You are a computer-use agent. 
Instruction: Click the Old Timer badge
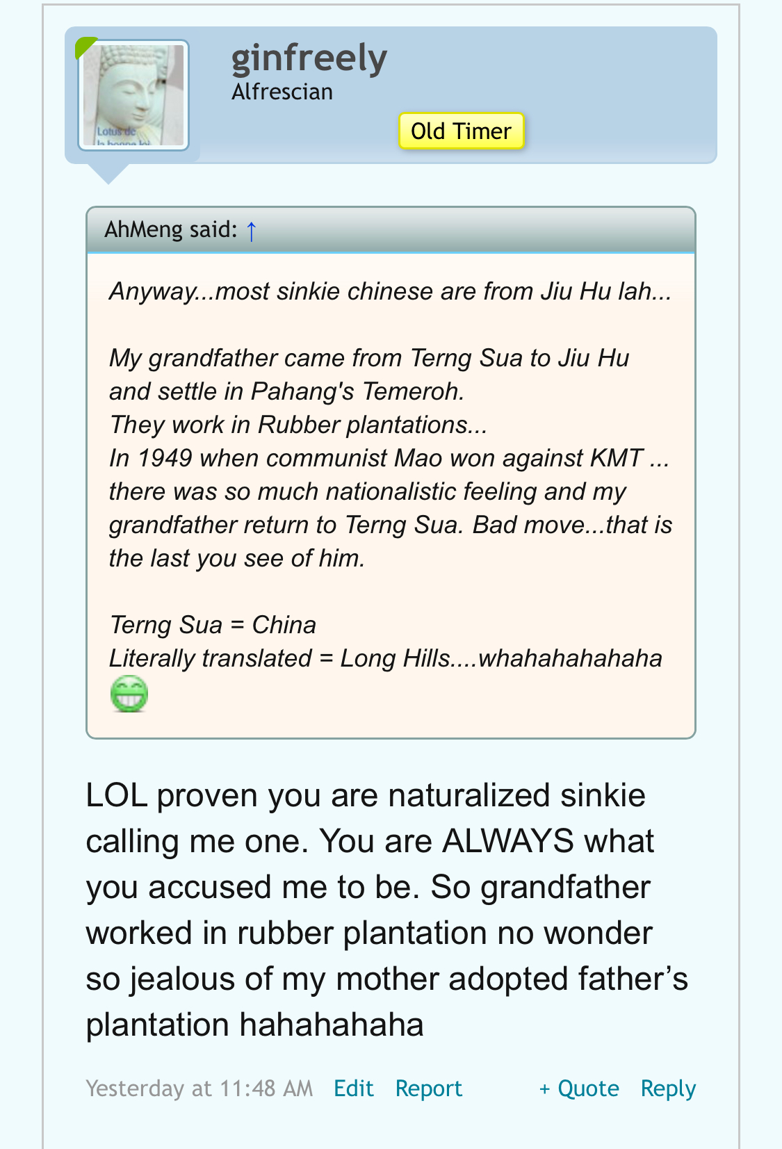click(461, 131)
